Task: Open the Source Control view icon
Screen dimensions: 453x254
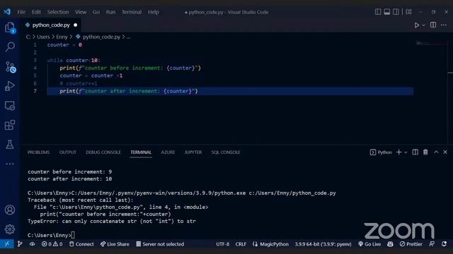Action: pyautogui.click(x=11, y=67)
